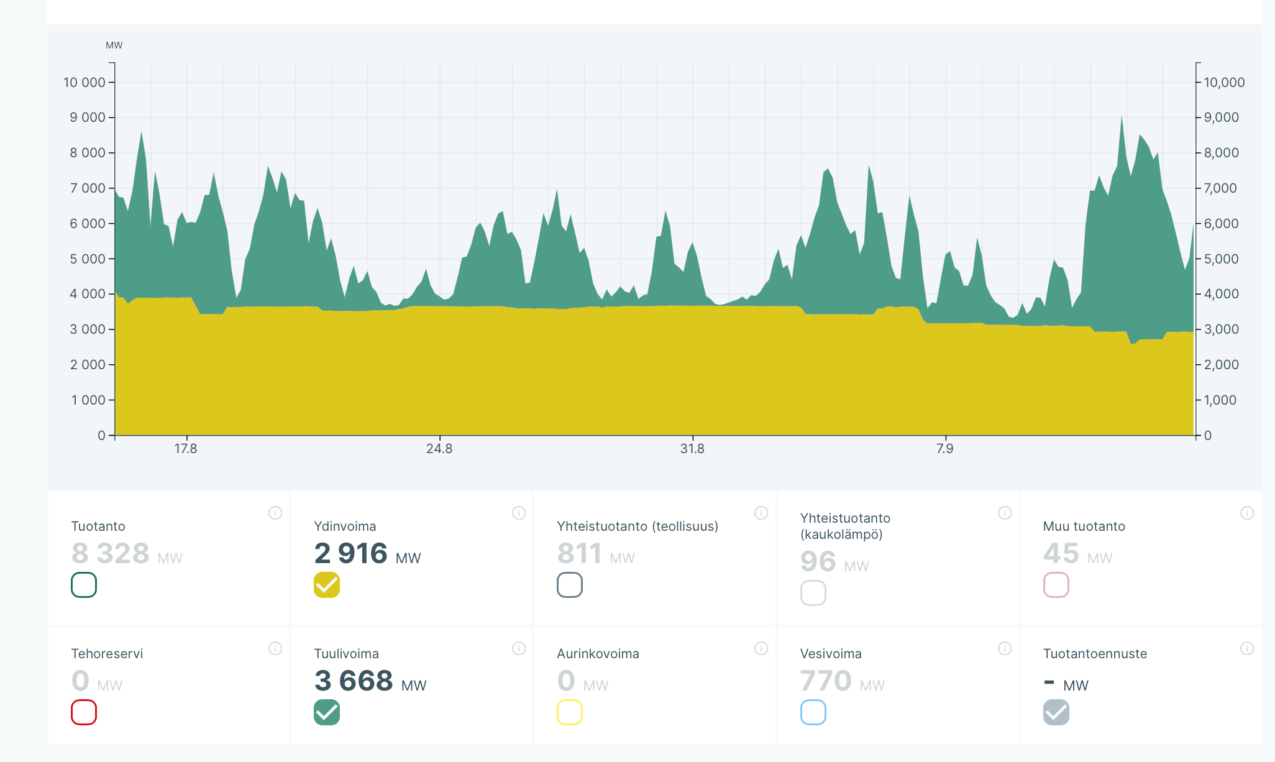The height and width of the screenshot is (762, 1275).
Task: Click the 24.8 date marker on chart axis
Action: pyautogui.click(x=439, y=448)
